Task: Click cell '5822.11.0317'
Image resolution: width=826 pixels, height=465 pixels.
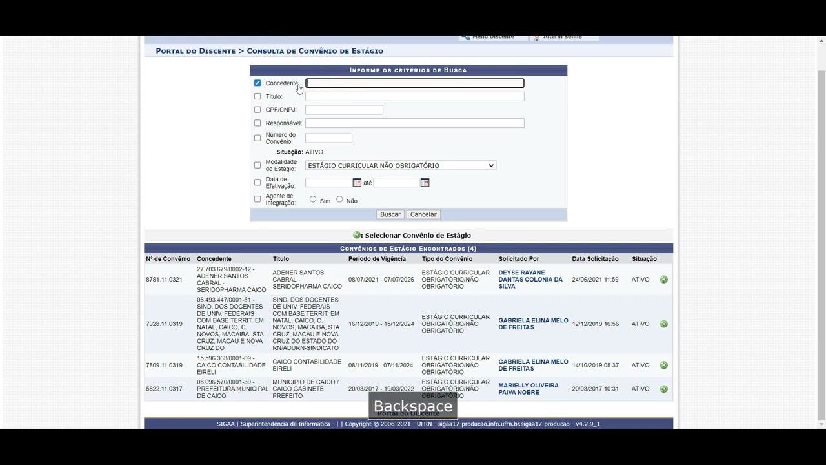Action: coord(164,389)
